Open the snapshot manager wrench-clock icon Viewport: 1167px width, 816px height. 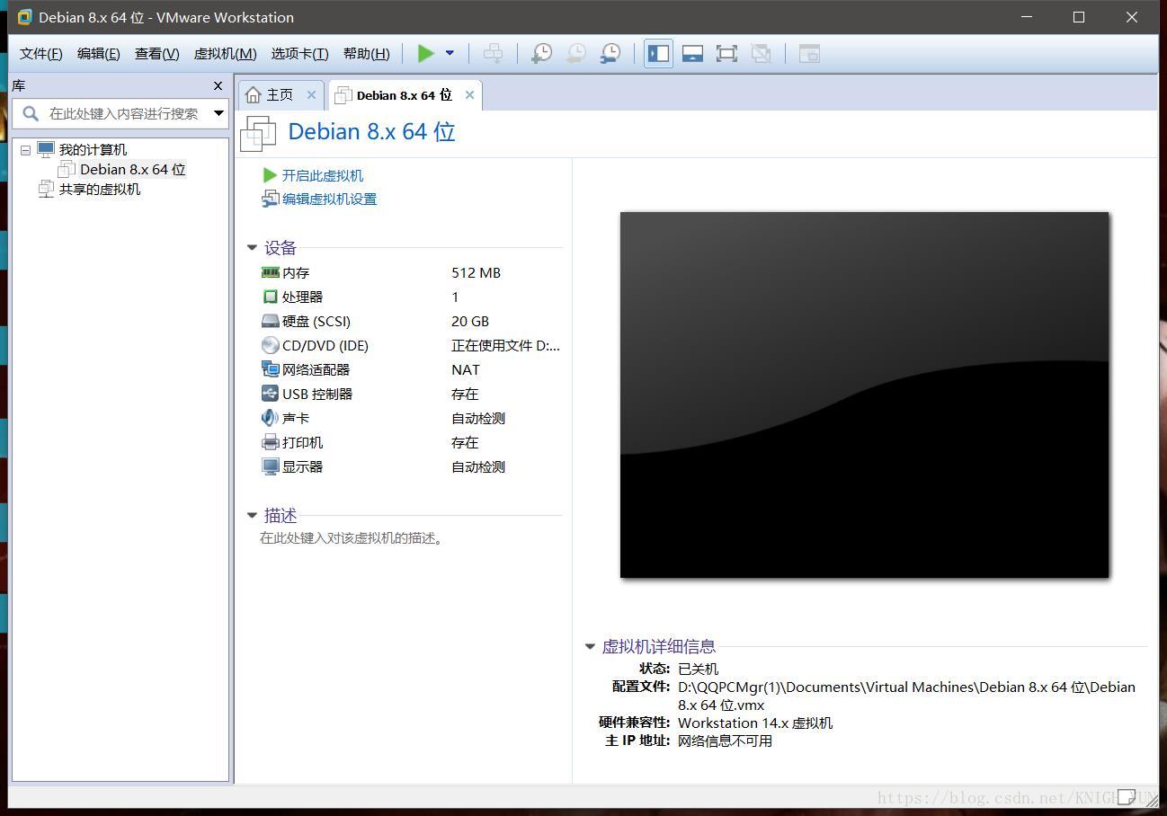pyautogui.click(x=610, y=54)
